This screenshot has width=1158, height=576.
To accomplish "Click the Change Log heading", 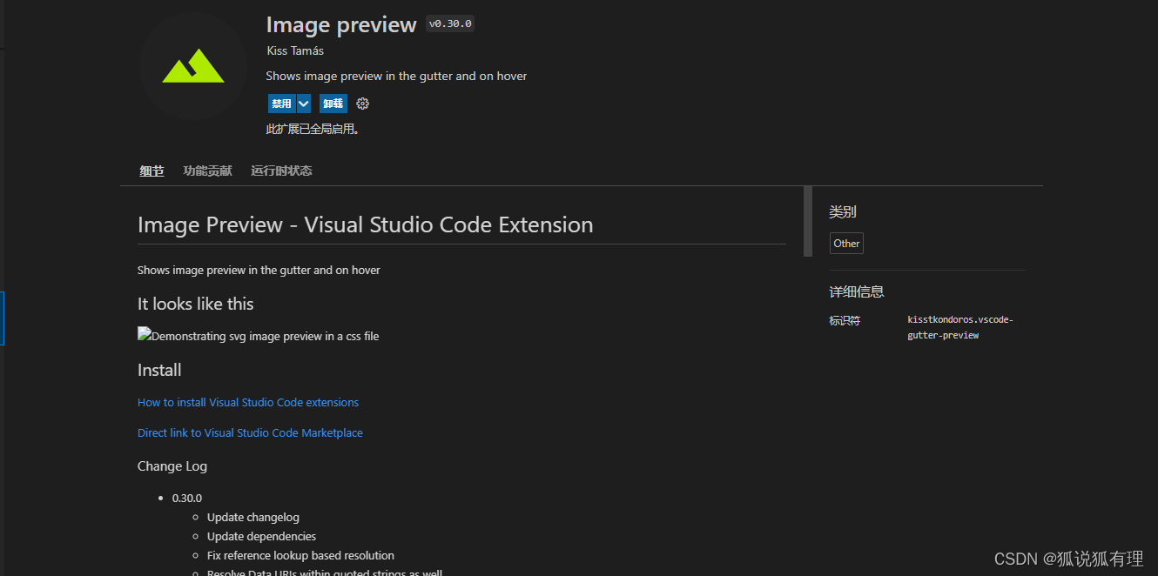I will pos(172,466).
